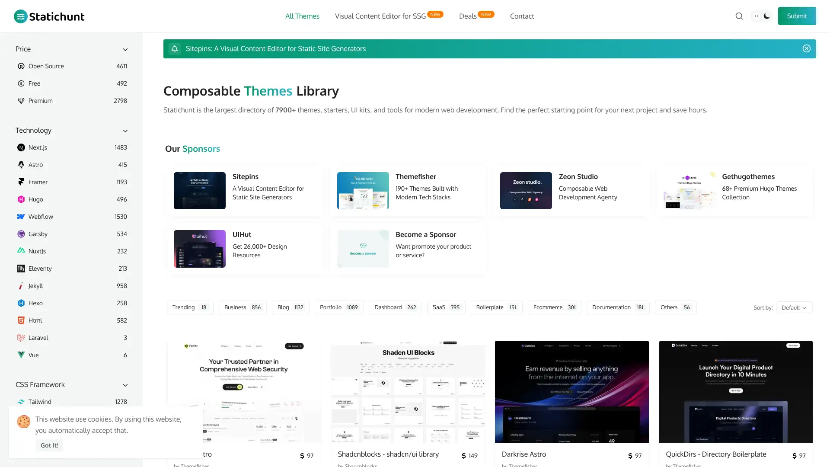This screenshot has height=467, width=830.
Task: Click the Zeon Studio sponsor thumbnail image
Action: pos(526,191)
